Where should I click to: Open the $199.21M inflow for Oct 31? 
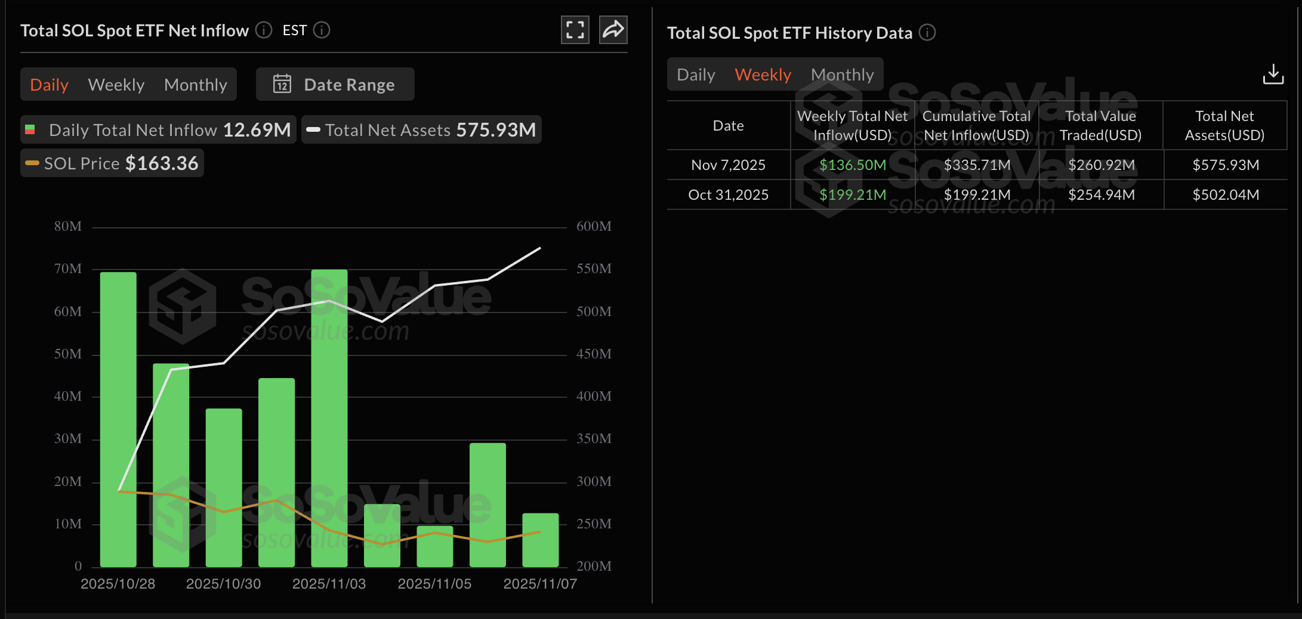[853, 194]
